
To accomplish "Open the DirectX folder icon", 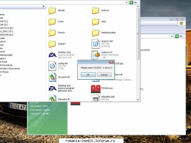I will click(52, 33).
